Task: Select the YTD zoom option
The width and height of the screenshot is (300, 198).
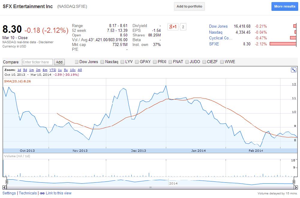Action: pyautogui.click(x=52, y=70)
